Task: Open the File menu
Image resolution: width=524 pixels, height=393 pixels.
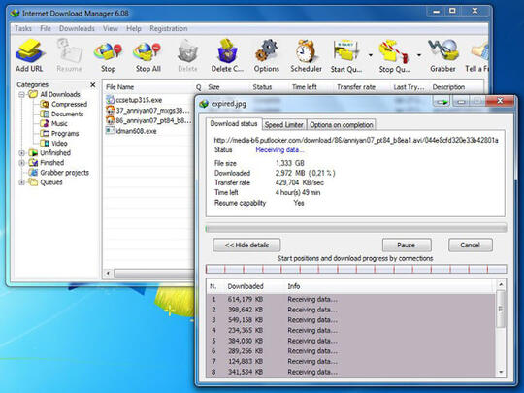Action: point(46,28)
